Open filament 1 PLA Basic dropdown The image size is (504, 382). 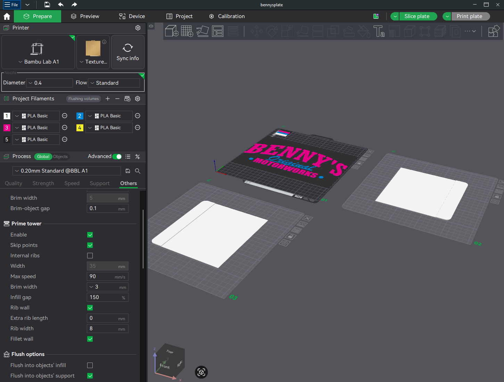[36, 116]
